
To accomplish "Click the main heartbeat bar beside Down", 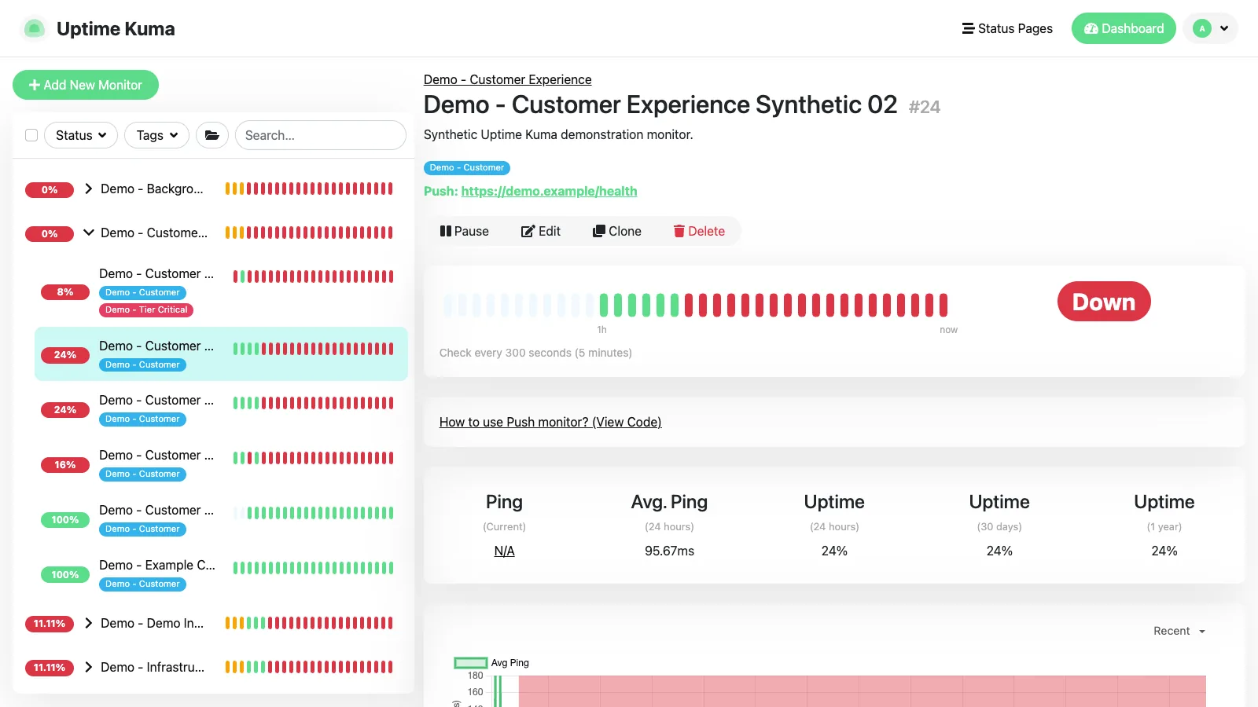I will click(696, 305).
